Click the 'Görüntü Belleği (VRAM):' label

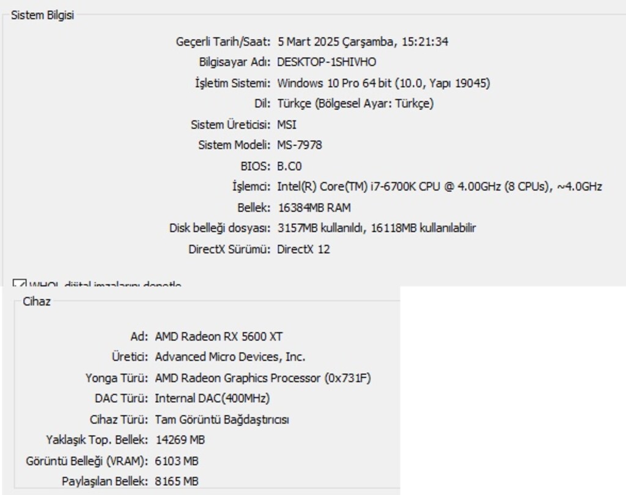click(x=87, y=461)
